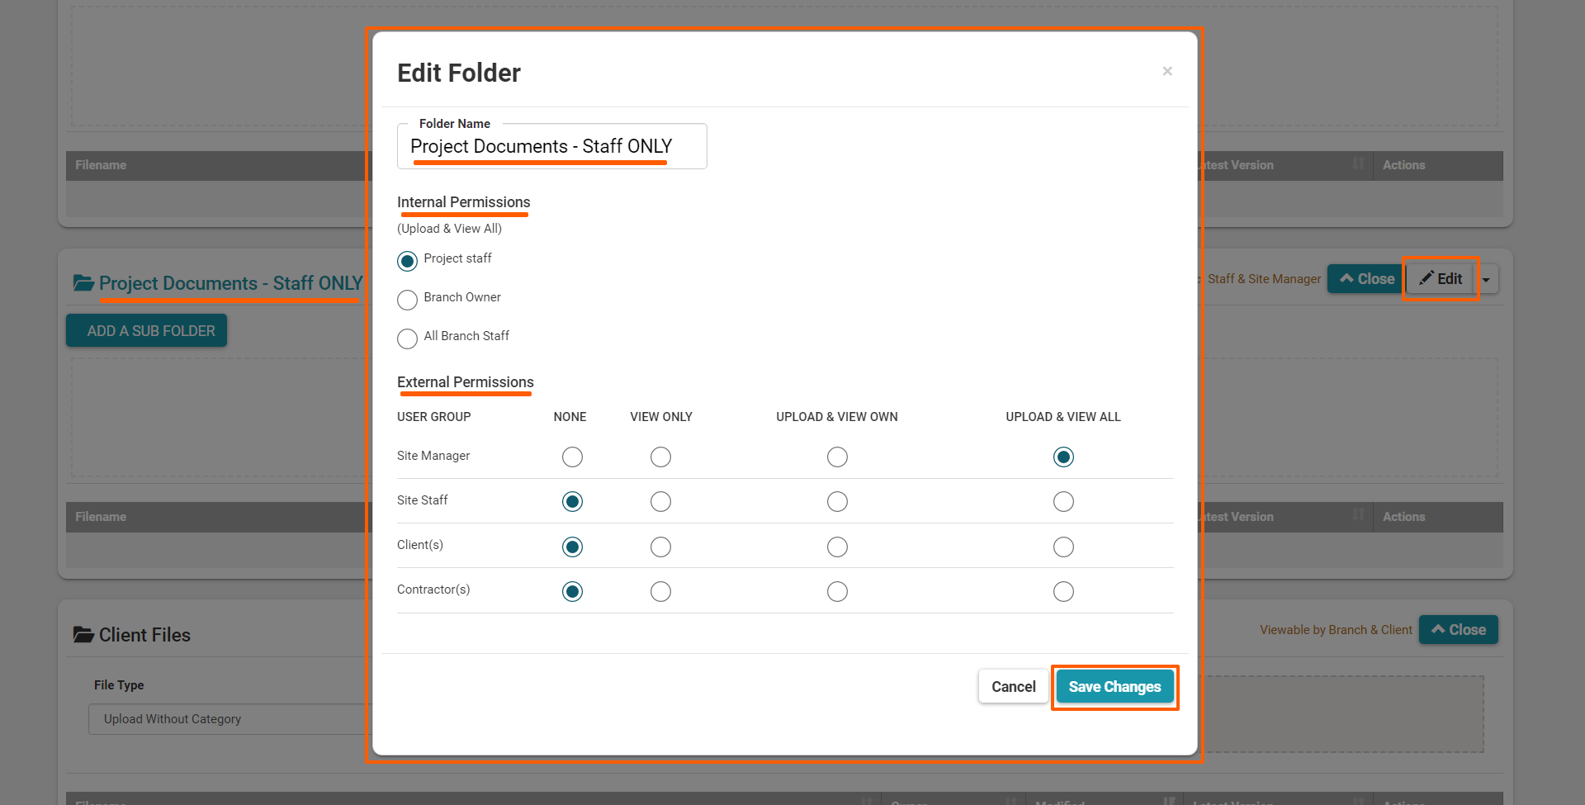Open the dropdown arrow beside Edit
The image size is (1585, 805).
pyautogui.click(x=1487, y=280)
